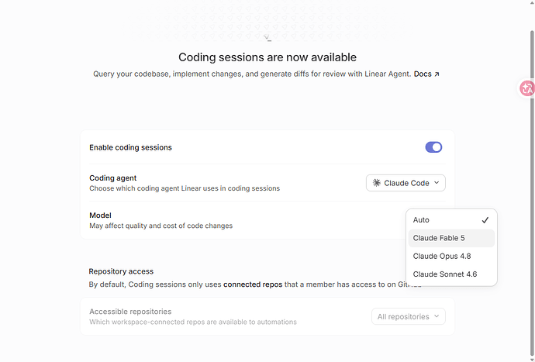Open the Docs link
Image resolution: width=535 pixels, height=362 pixels.
point(426,74)
